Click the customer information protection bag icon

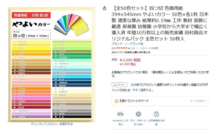[156, 114]
